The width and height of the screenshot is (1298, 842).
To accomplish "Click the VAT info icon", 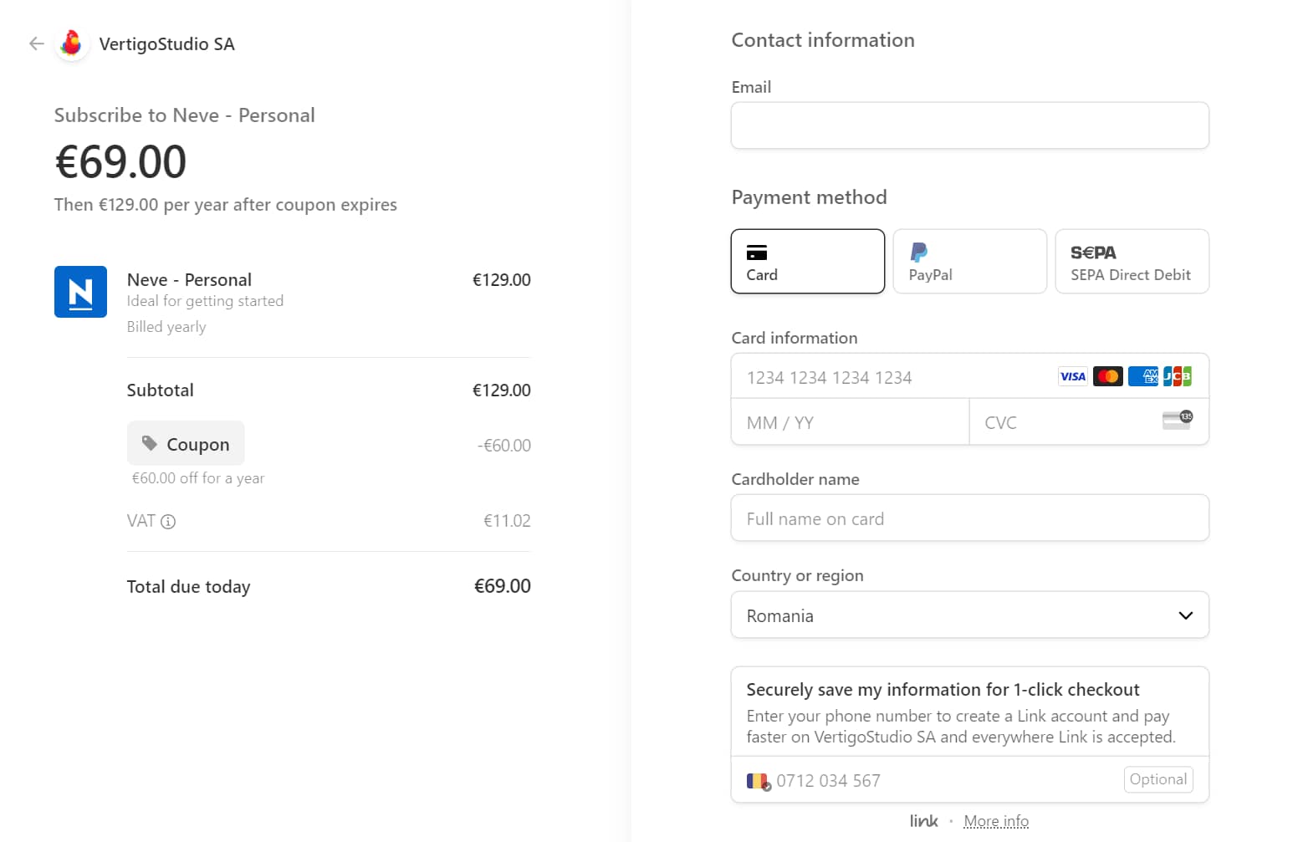I will point(168,522).
